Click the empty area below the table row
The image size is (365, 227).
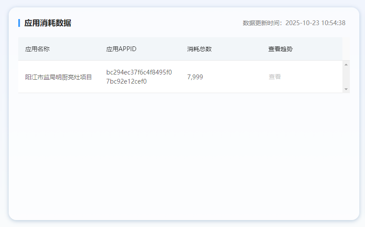[x=182, y=152]
